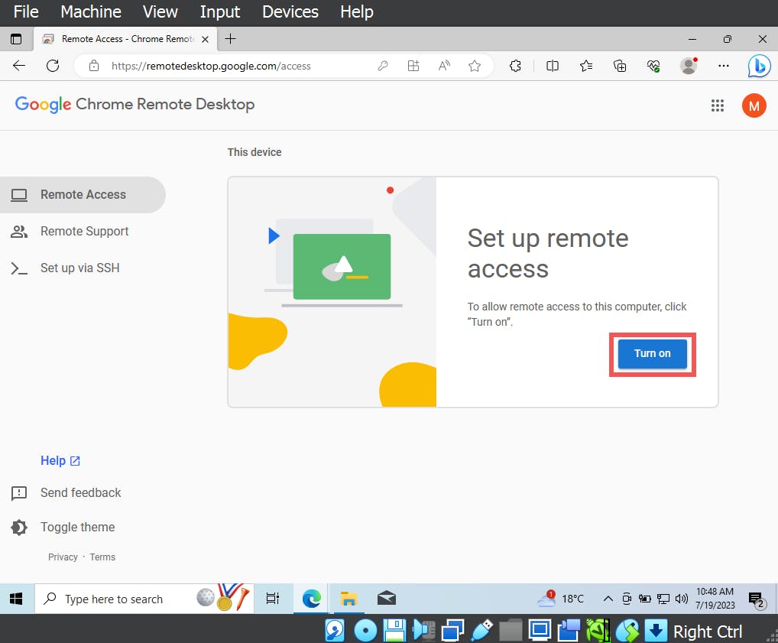Open the Edge profile icon
The height and width of the screenshot is (643, 778).
689,66
